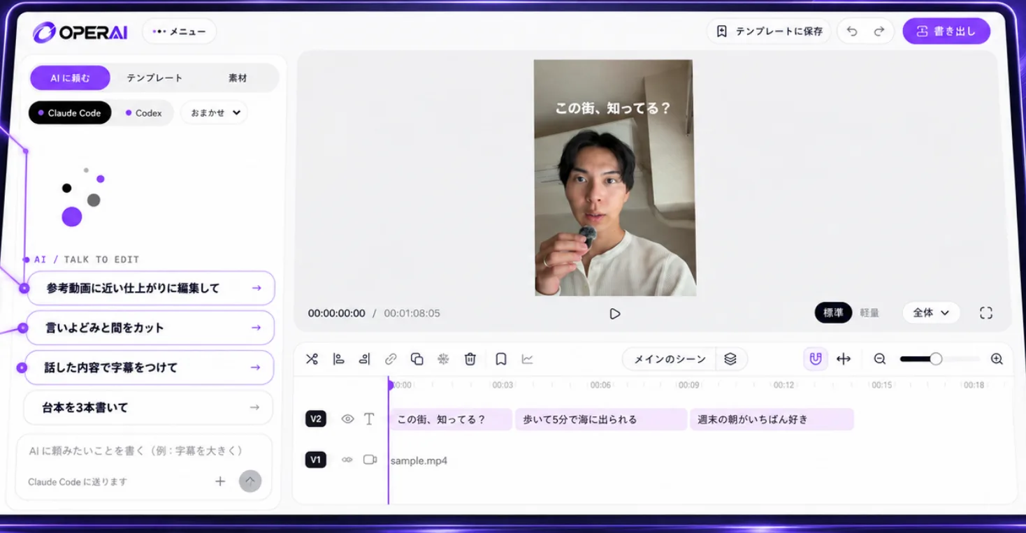Image resolution: width=1026 pixels, height=533 pixels.
Task: Click the fit-to-width horizontal arrows icon
Action: pos(844,359)
